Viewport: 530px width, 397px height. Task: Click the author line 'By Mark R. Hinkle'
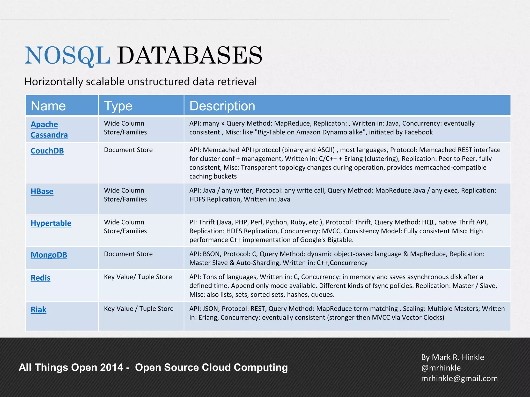point(452,357)
